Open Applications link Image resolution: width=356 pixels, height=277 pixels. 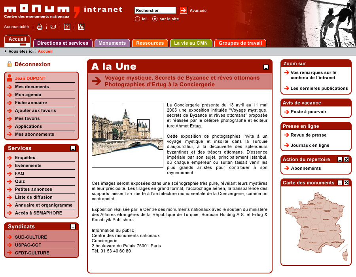click(x=28, y=127)
